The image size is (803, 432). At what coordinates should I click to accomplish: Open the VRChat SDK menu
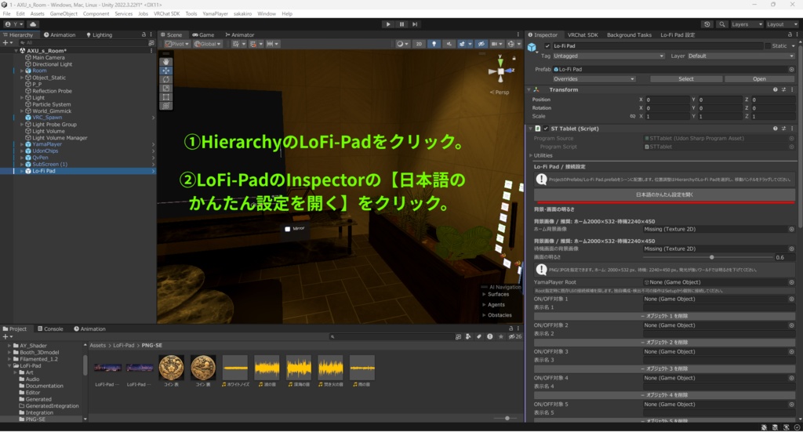click(x=165, y=14)
